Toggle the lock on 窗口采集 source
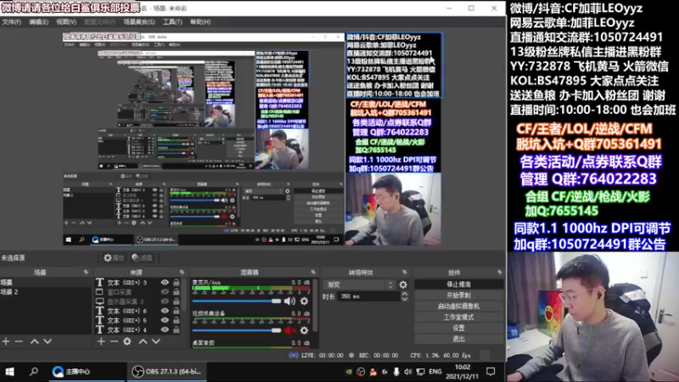Image resolution: width=679 pixels, height=382 pixels. [x=177, y=292]
